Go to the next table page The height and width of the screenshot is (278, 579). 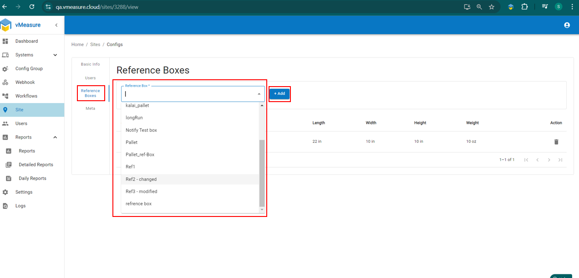click(x=549, y=160)
